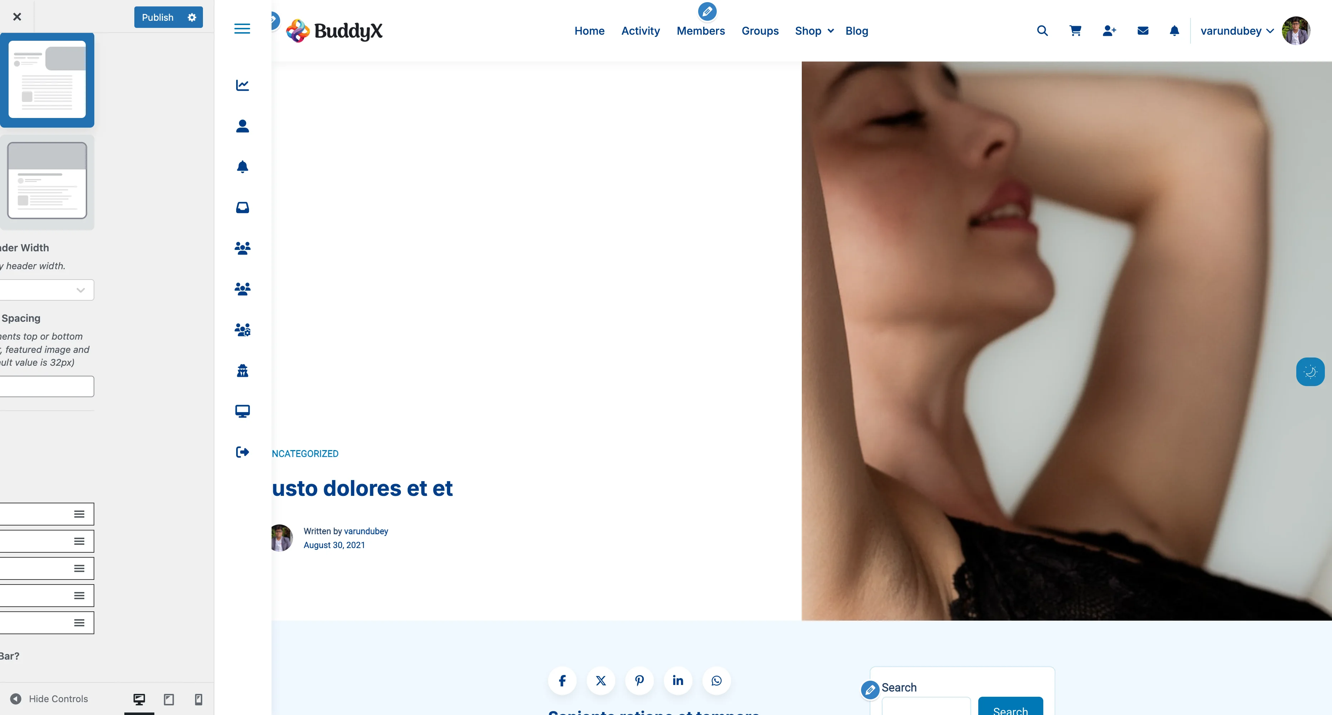Screen dimensions: 1332x715
Task: Click Hide Controls
Action: point(49,699)
